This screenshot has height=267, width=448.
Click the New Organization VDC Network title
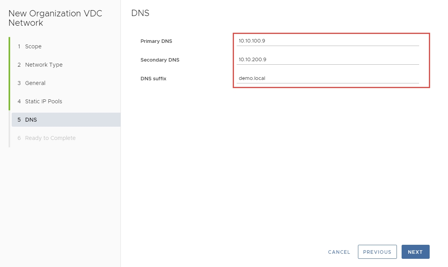pyautogui.click(x=55, y=18)
